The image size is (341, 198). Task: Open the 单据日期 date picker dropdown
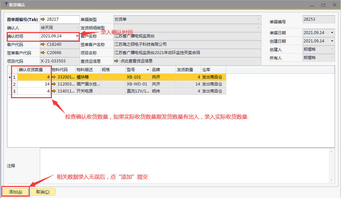coord(332,33)
